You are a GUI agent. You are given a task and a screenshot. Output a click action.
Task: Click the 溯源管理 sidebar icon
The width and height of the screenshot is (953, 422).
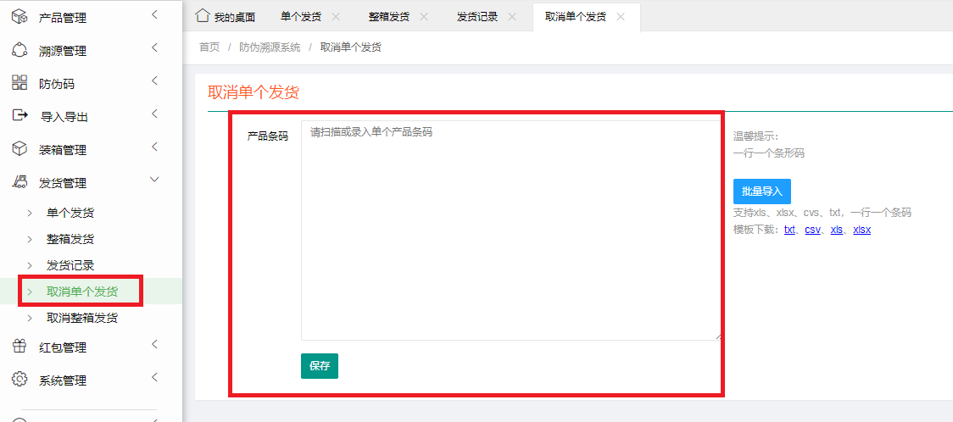19,50
